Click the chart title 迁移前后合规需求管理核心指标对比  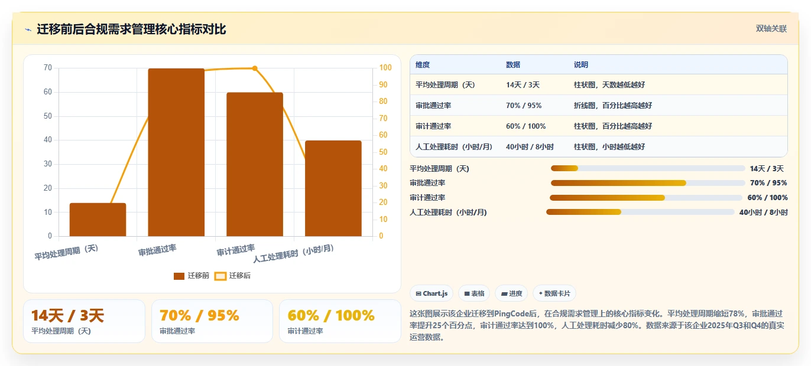click(131, 30)
